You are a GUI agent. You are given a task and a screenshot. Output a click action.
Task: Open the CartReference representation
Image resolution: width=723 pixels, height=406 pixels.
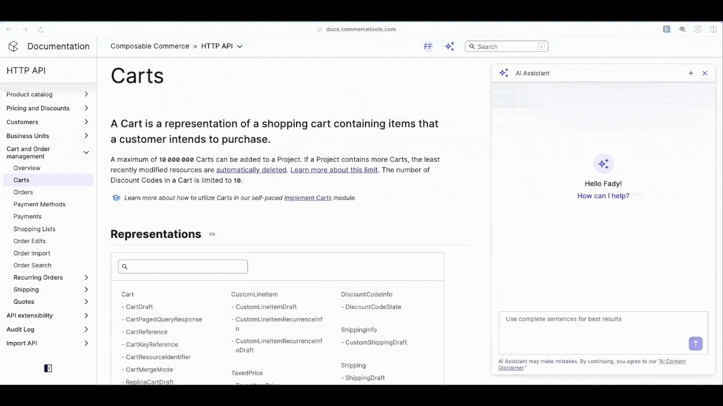(147, 332)
